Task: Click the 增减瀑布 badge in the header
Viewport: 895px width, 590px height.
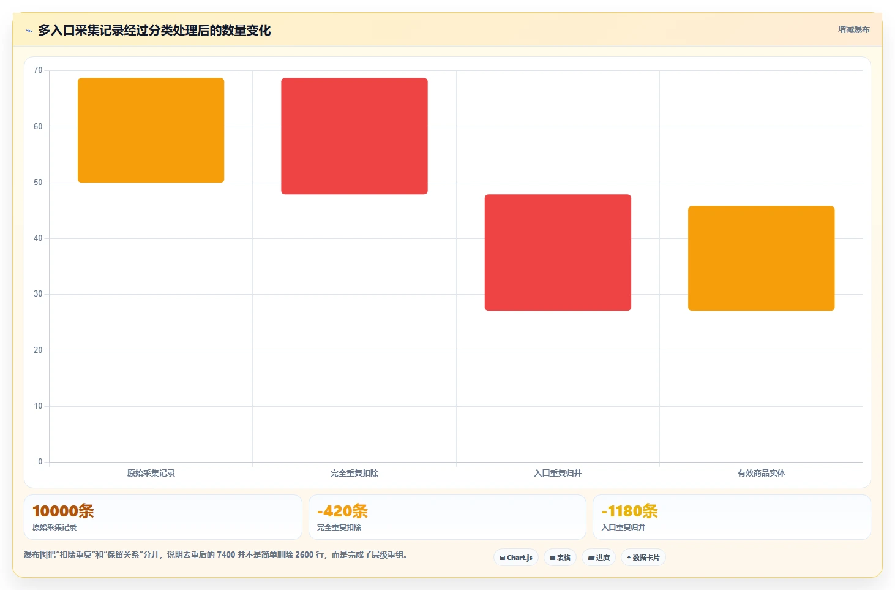Action: pos(853,29)
